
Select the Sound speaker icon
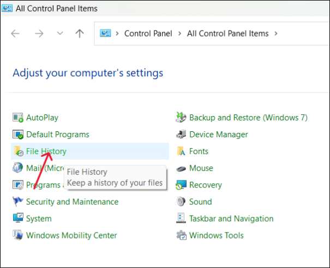click(181, 202)
